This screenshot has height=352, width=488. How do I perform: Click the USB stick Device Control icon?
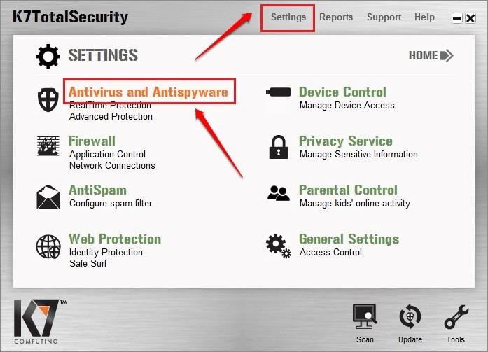click(279, 92)
